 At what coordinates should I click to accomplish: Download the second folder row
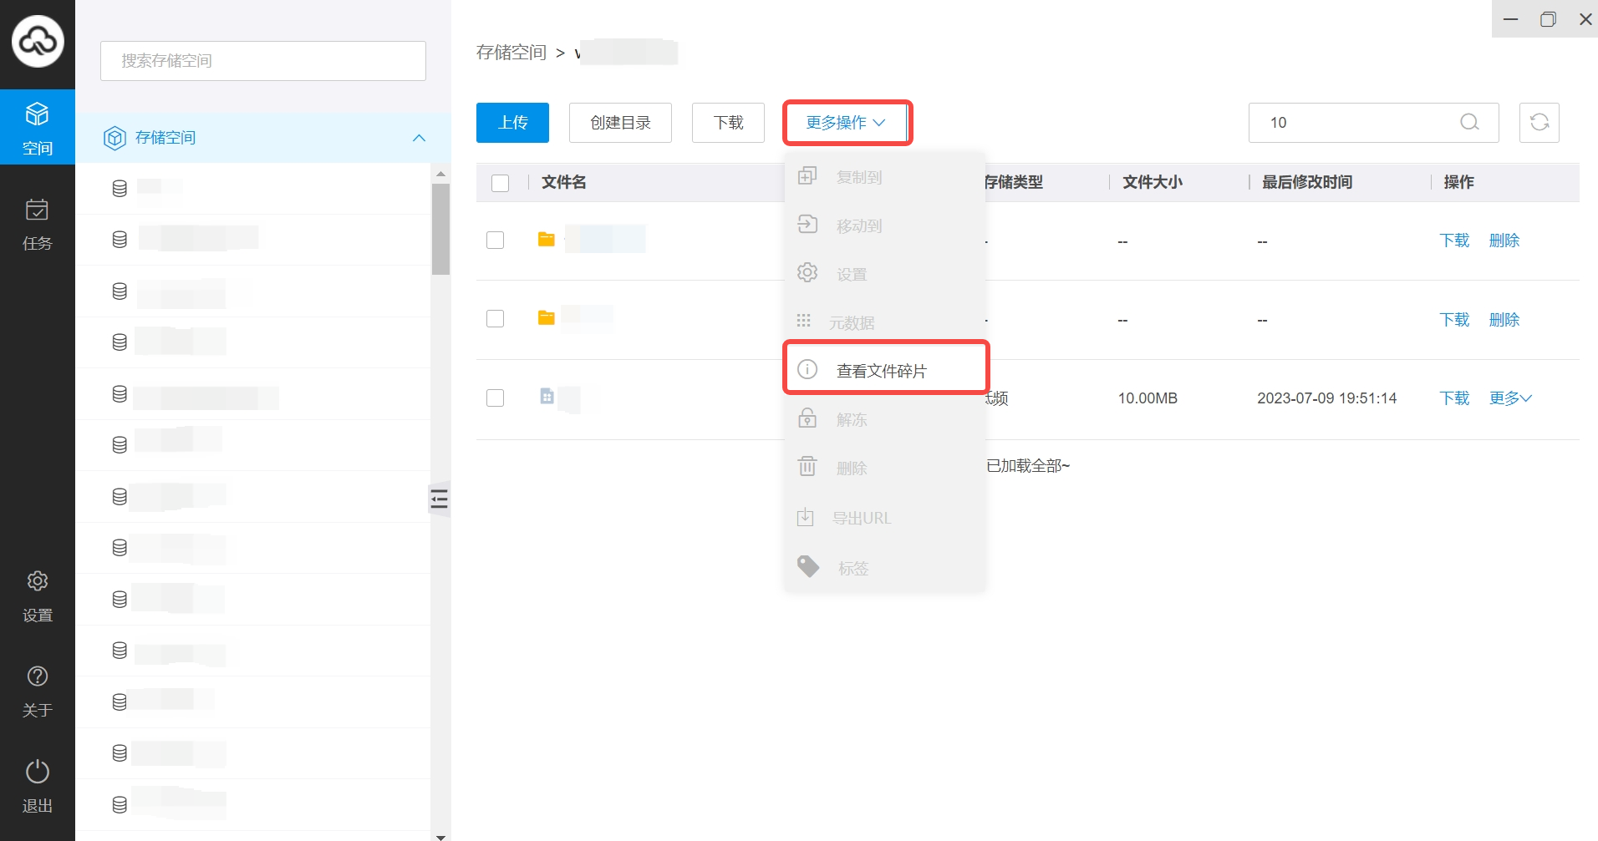click(1454, 320)
